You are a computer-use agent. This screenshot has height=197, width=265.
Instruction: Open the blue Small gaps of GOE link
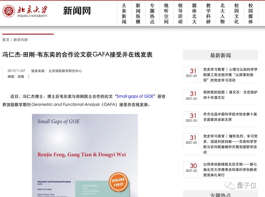(135, 97)
